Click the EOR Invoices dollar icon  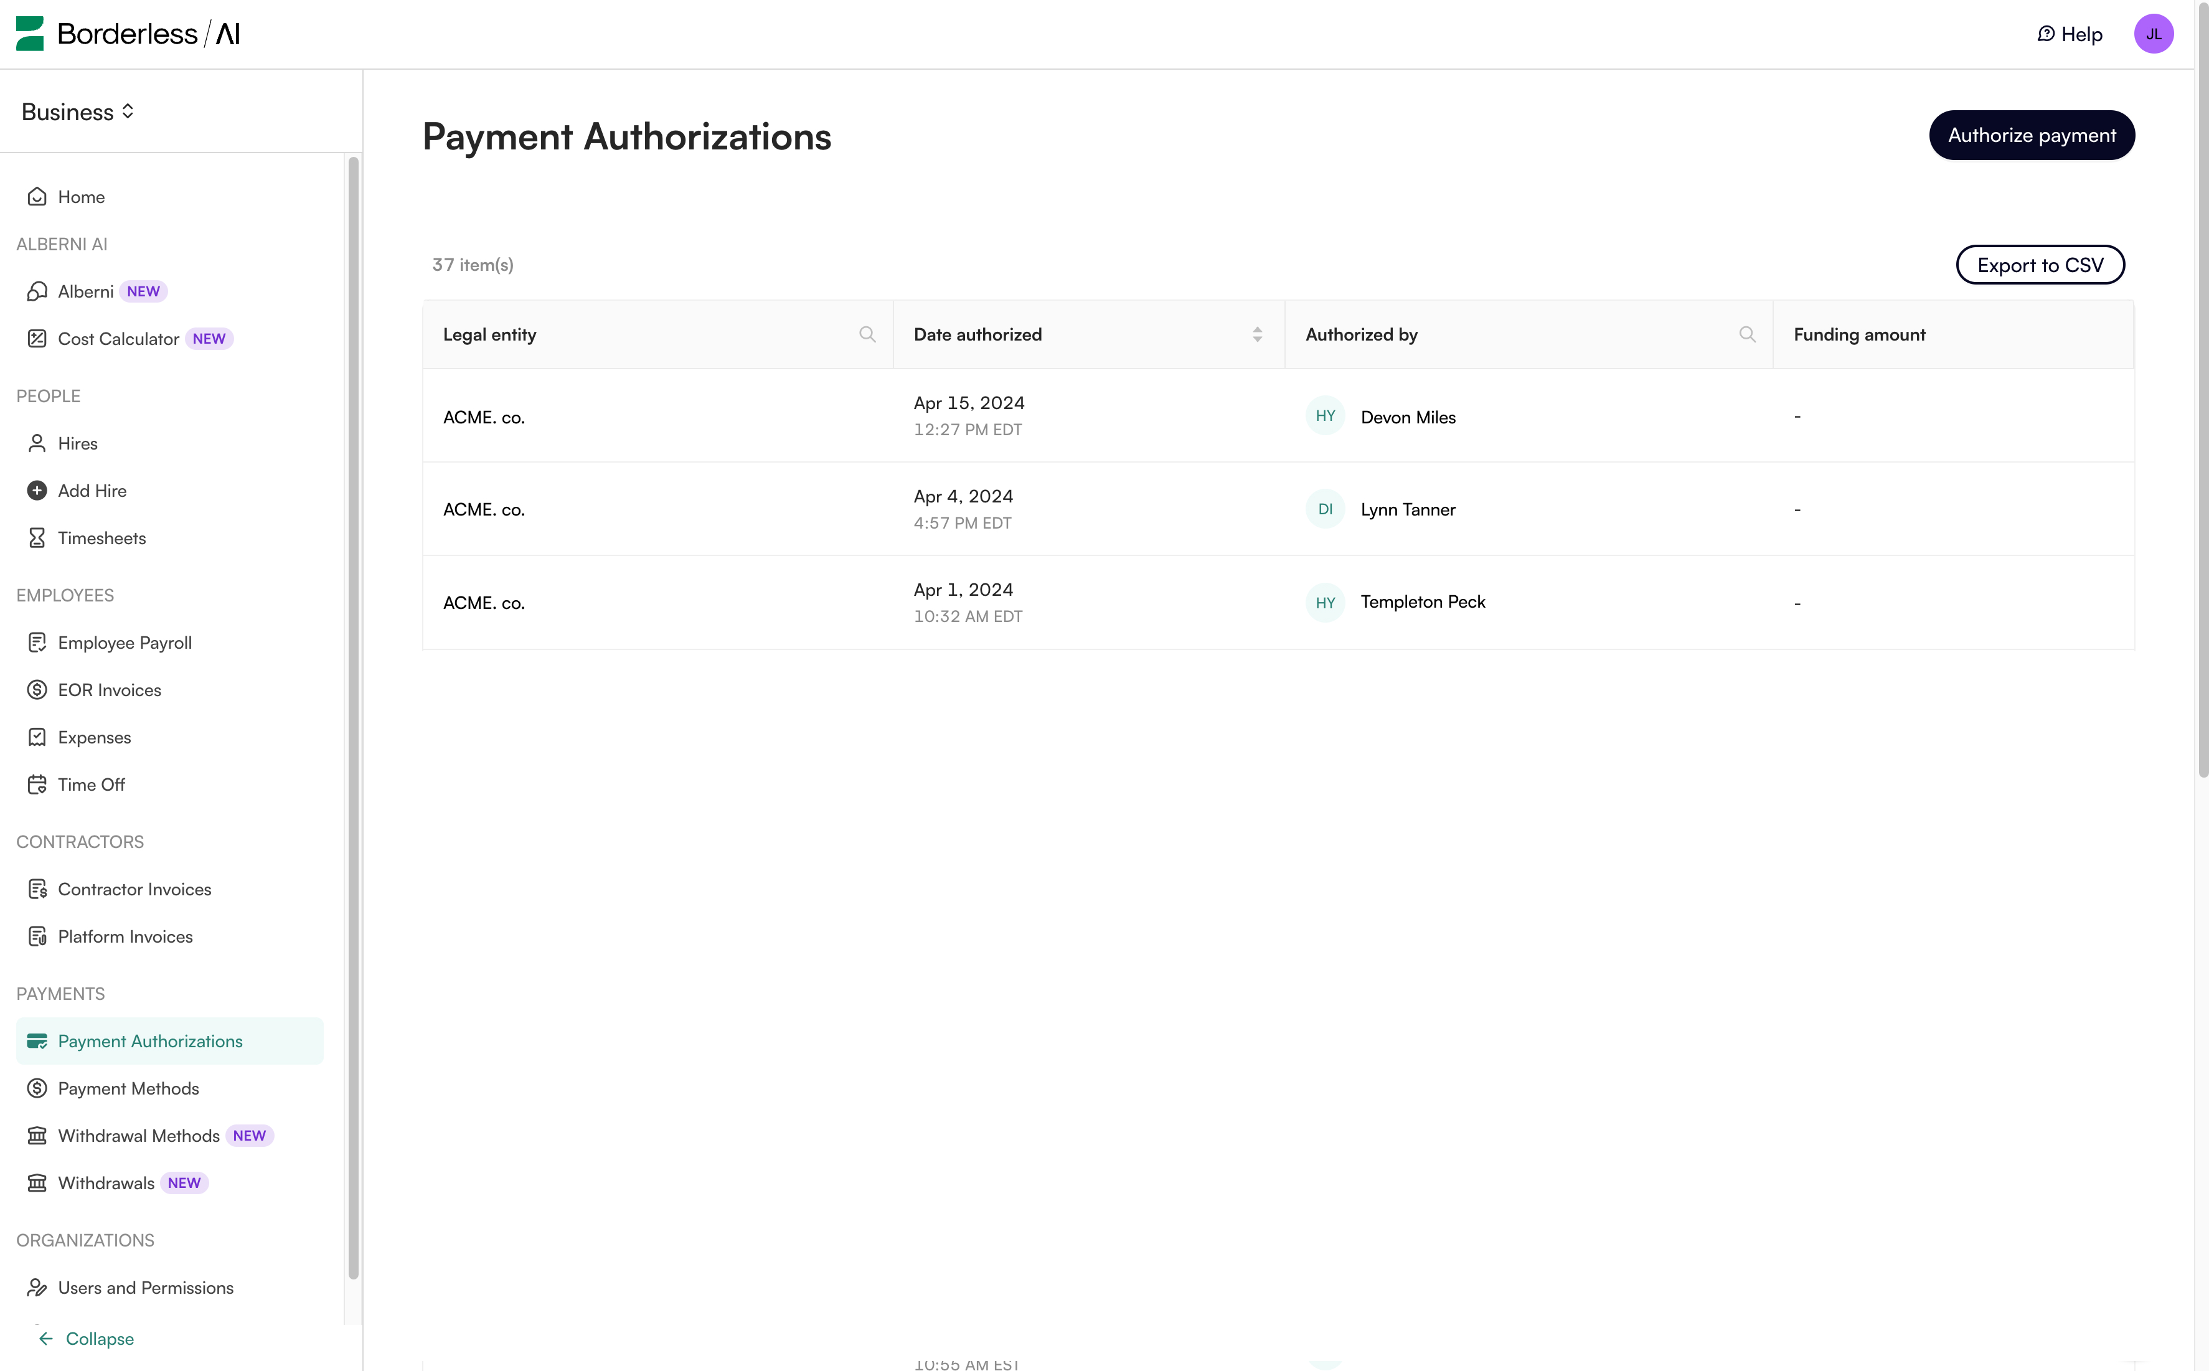[37, 689]
